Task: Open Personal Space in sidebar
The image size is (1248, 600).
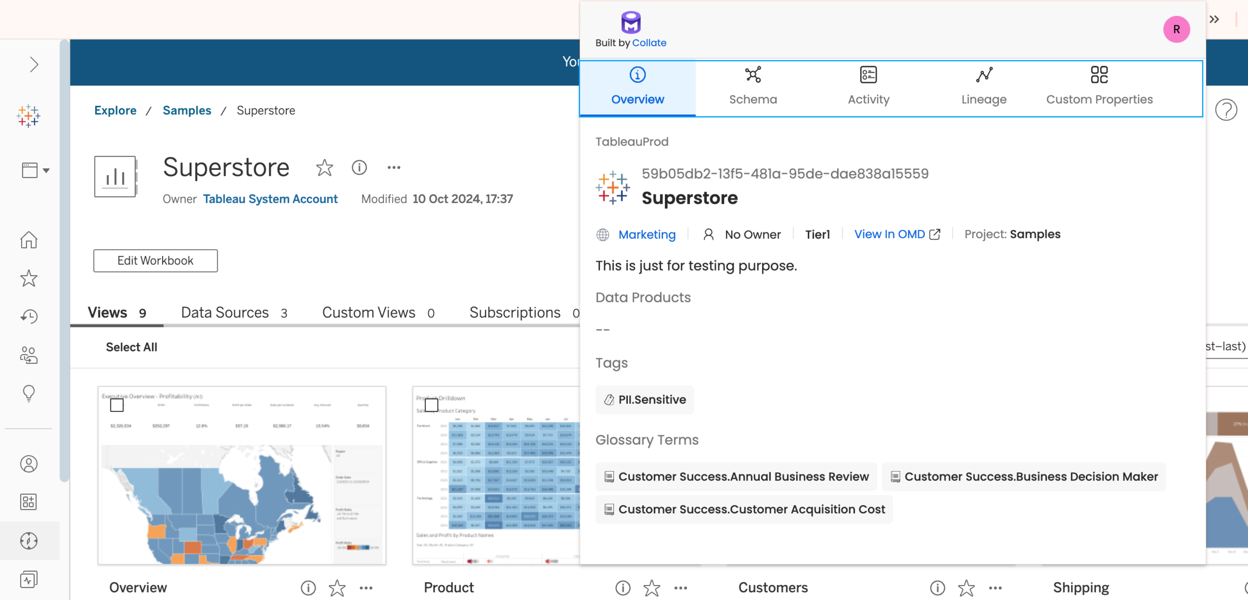Action: click(29, 464)
